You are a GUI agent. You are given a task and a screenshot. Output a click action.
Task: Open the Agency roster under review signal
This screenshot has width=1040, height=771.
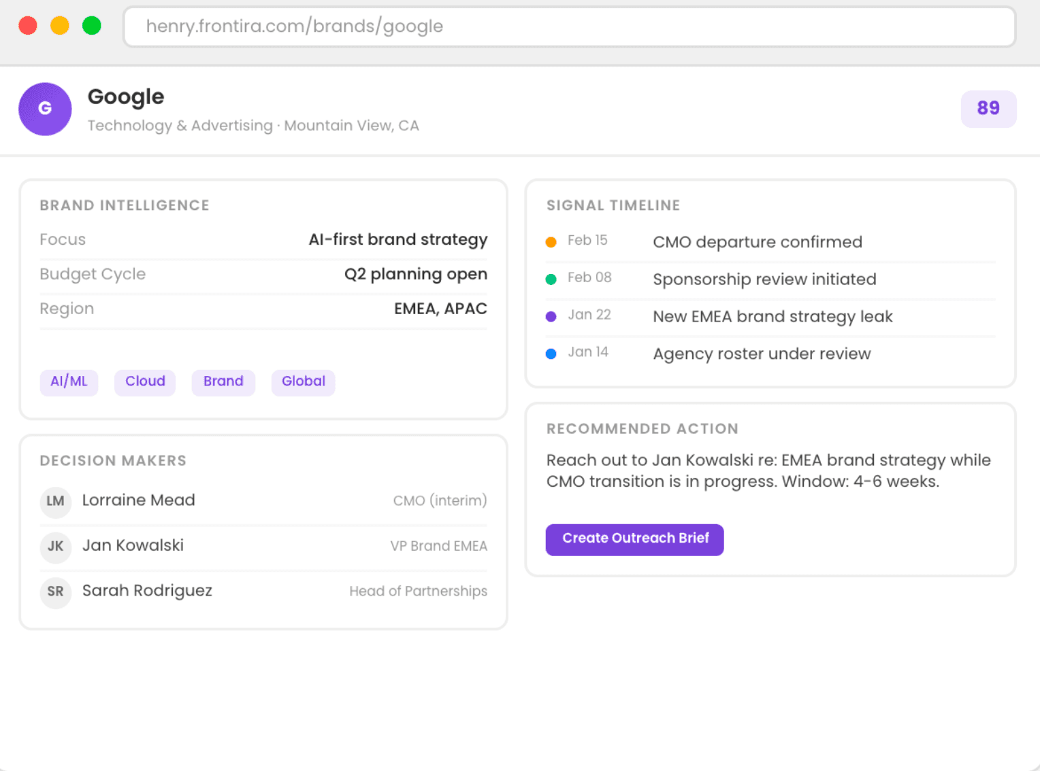pyautogui.click(x=761, y=354)
